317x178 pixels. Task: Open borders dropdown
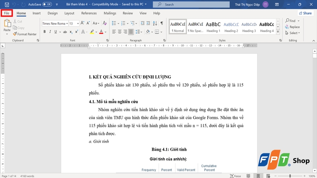click(x=161, y=32)
